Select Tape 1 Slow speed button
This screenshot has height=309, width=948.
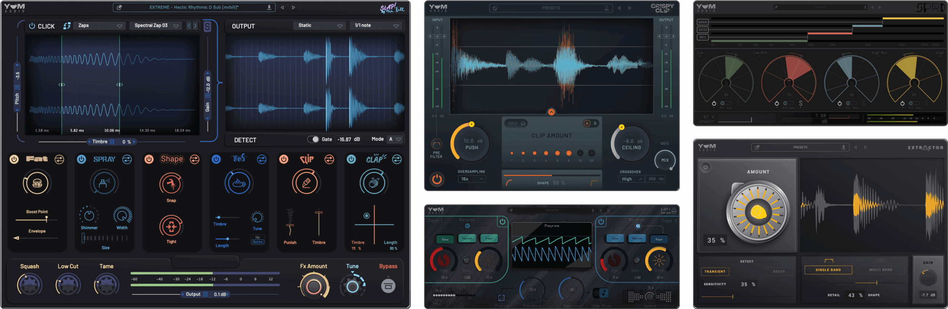[445, 239]
